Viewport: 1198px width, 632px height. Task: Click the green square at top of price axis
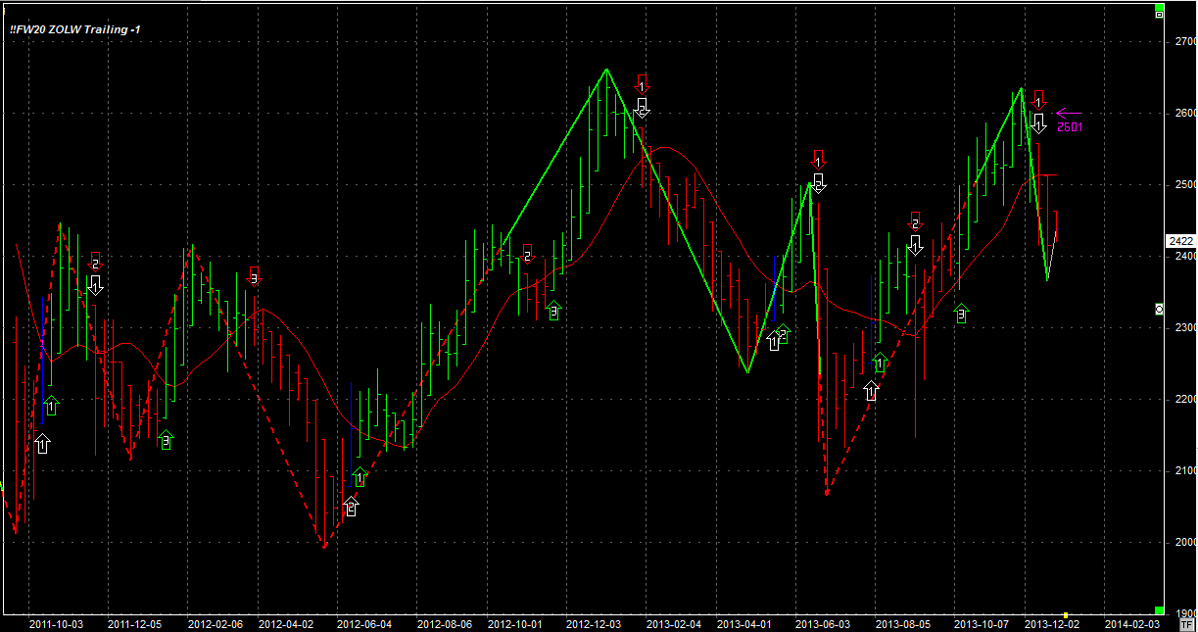[1159, 12]
